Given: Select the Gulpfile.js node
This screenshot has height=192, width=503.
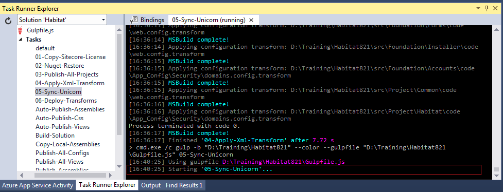Looking at the screenshot, I should point(40,30).
